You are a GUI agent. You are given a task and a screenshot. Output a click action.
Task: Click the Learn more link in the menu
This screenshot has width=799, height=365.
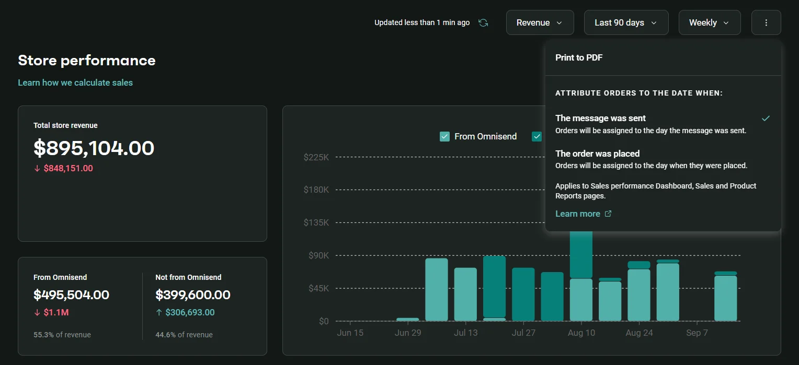pos(578,214)
